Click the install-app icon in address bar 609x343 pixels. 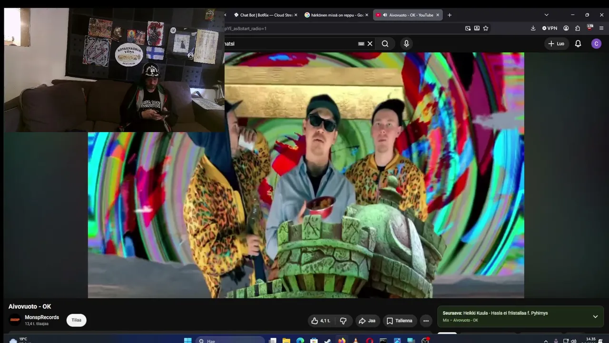(x=477, y=29)
